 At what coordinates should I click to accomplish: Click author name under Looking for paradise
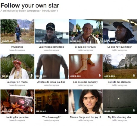click(17, 120)
